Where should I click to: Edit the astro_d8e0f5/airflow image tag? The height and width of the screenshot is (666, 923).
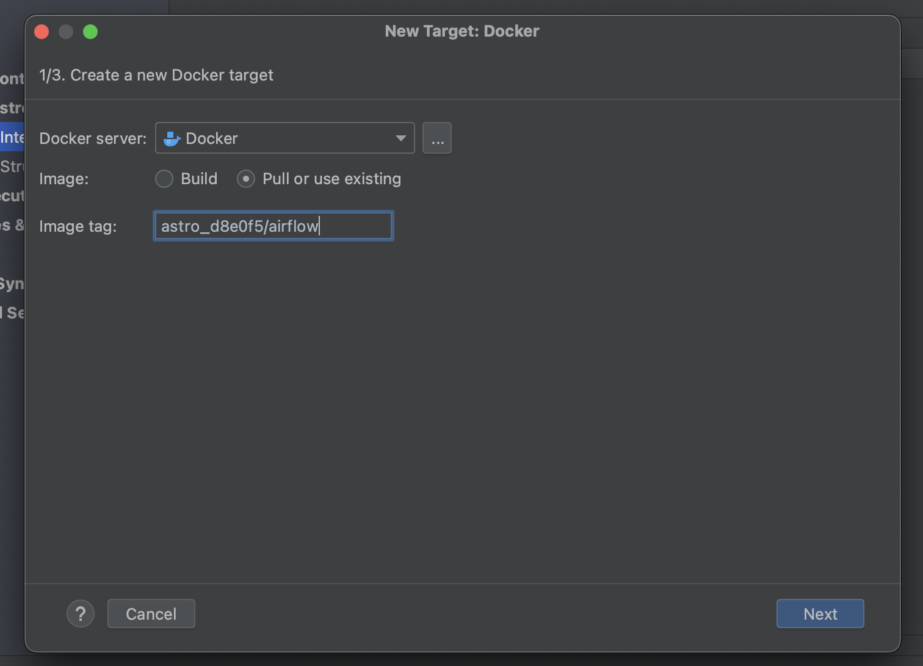[273, 226]
